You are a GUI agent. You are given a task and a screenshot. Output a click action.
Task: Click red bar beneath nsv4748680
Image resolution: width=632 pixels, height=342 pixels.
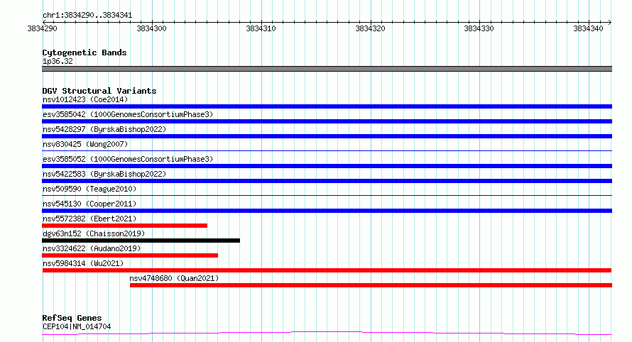coord(371,285)
